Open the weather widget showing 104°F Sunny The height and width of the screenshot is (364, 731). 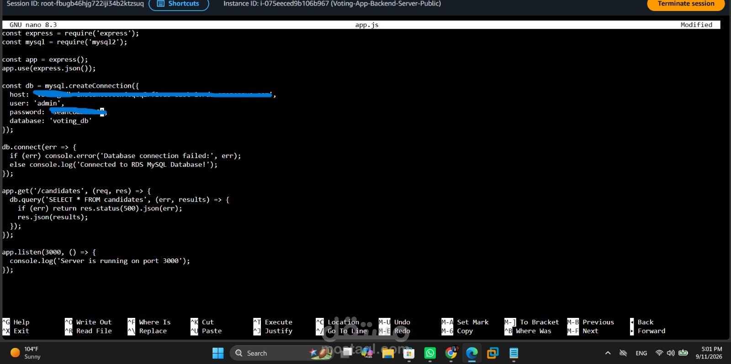pos(26,353)
